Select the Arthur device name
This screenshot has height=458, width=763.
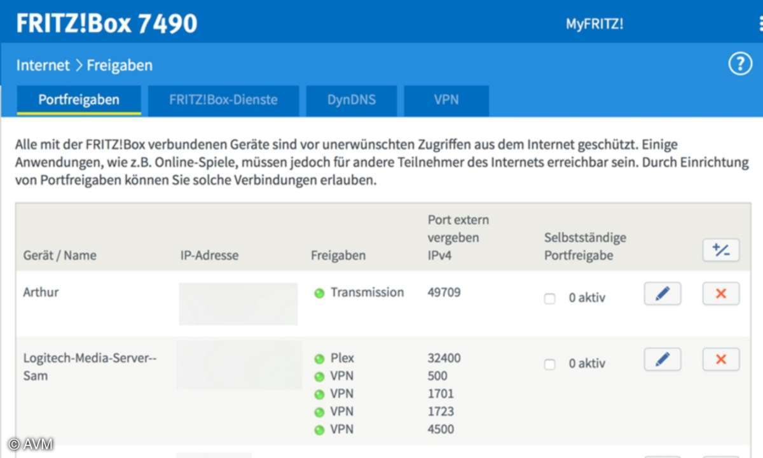pyautogui.click(x=41, y=293)
